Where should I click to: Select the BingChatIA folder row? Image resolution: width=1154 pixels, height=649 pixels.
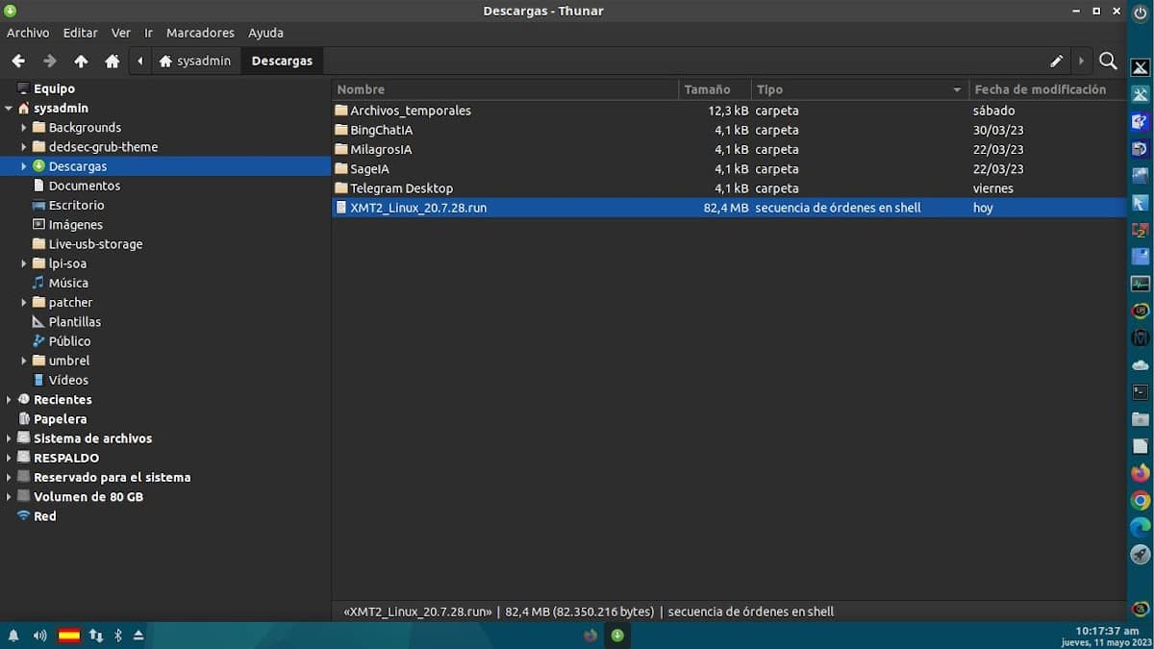pos(729,130)
